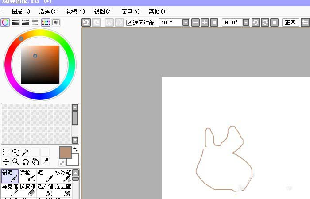The width and height of the screenshot is (310, 199).
Task: Choose the 喷枪 airbrush tool
Action: pos(27,176)
